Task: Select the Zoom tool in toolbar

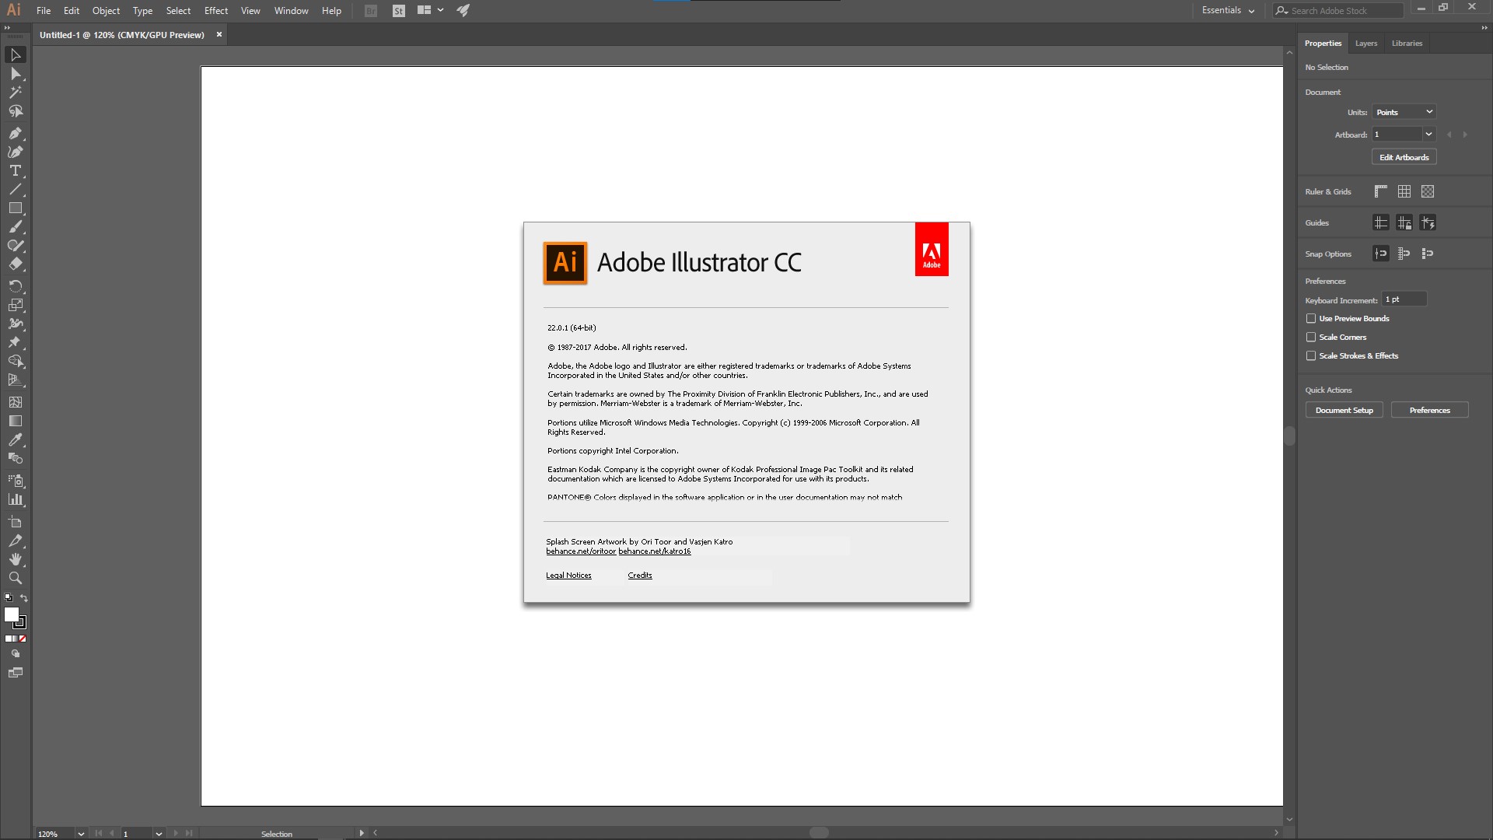Action: pyautogui.click(x=15, y=578)
